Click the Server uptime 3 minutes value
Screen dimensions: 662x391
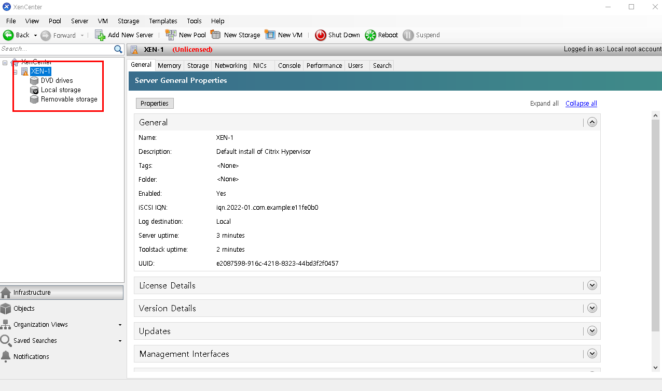tap(230, 236)
